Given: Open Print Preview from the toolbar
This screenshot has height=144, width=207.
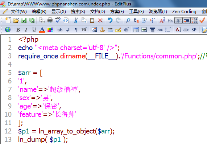Looking at the screenshot, I should [x=42, y=20].
